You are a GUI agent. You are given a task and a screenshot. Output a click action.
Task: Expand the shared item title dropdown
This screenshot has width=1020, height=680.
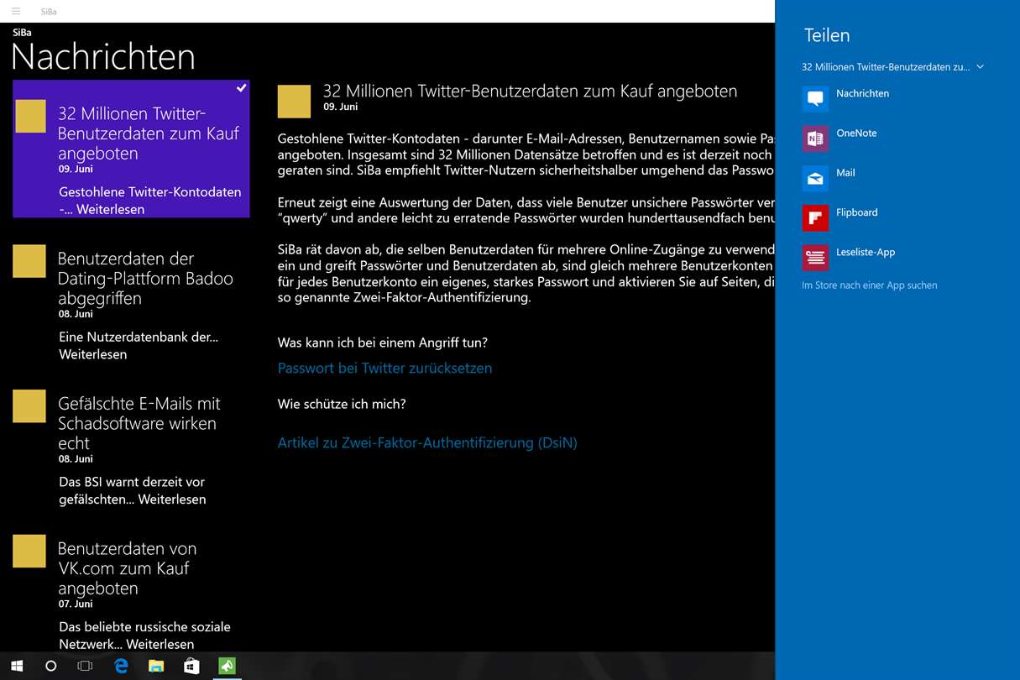click(980, 67)
